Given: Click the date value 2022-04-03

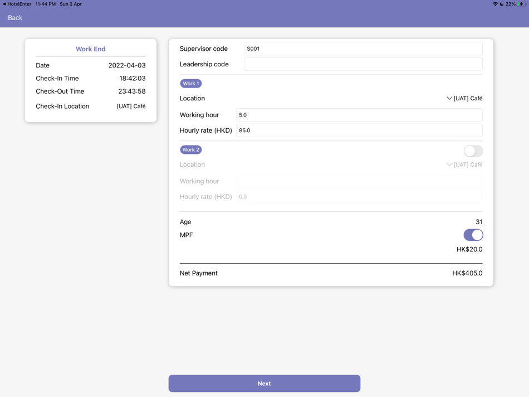Looking at the screenshot, I should coord(127,65).
